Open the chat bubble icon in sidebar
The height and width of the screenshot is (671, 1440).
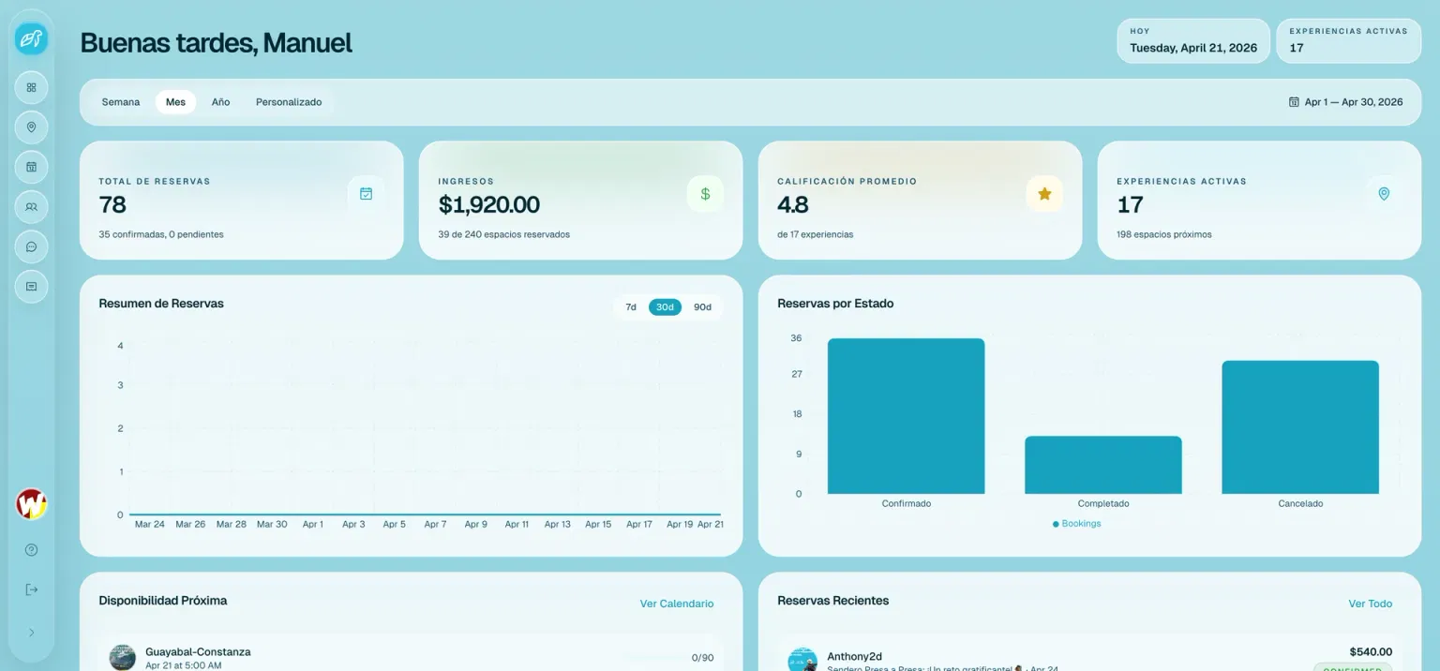tap(31, 246)
